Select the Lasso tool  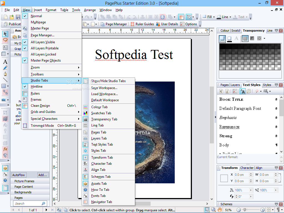pos(5,40)
